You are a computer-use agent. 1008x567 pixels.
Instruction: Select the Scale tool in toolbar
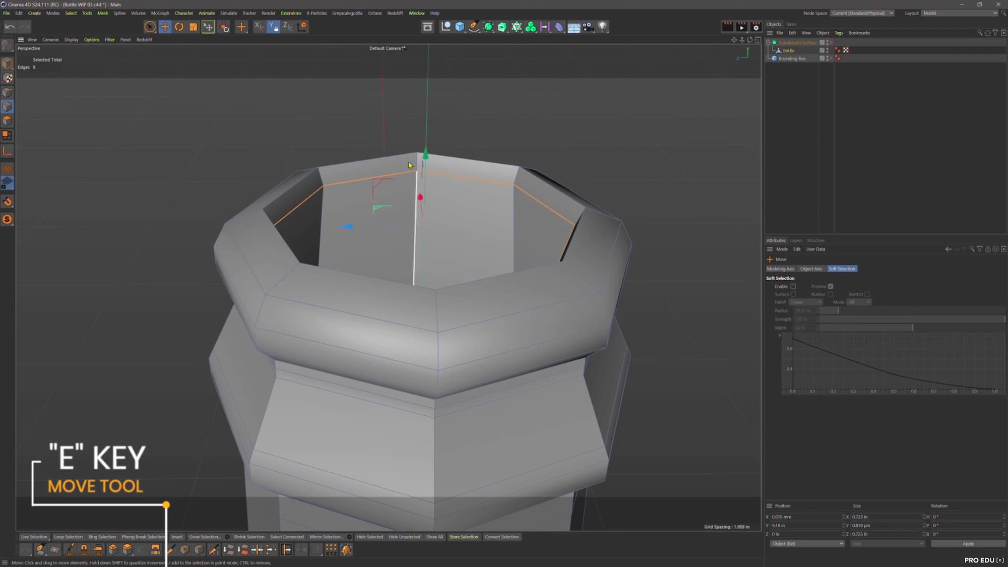click(193, 27)
